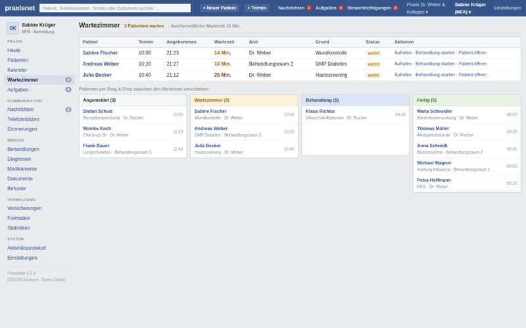
Task: Open Aufgaben in the sidebar
Action: pos(39,90)
